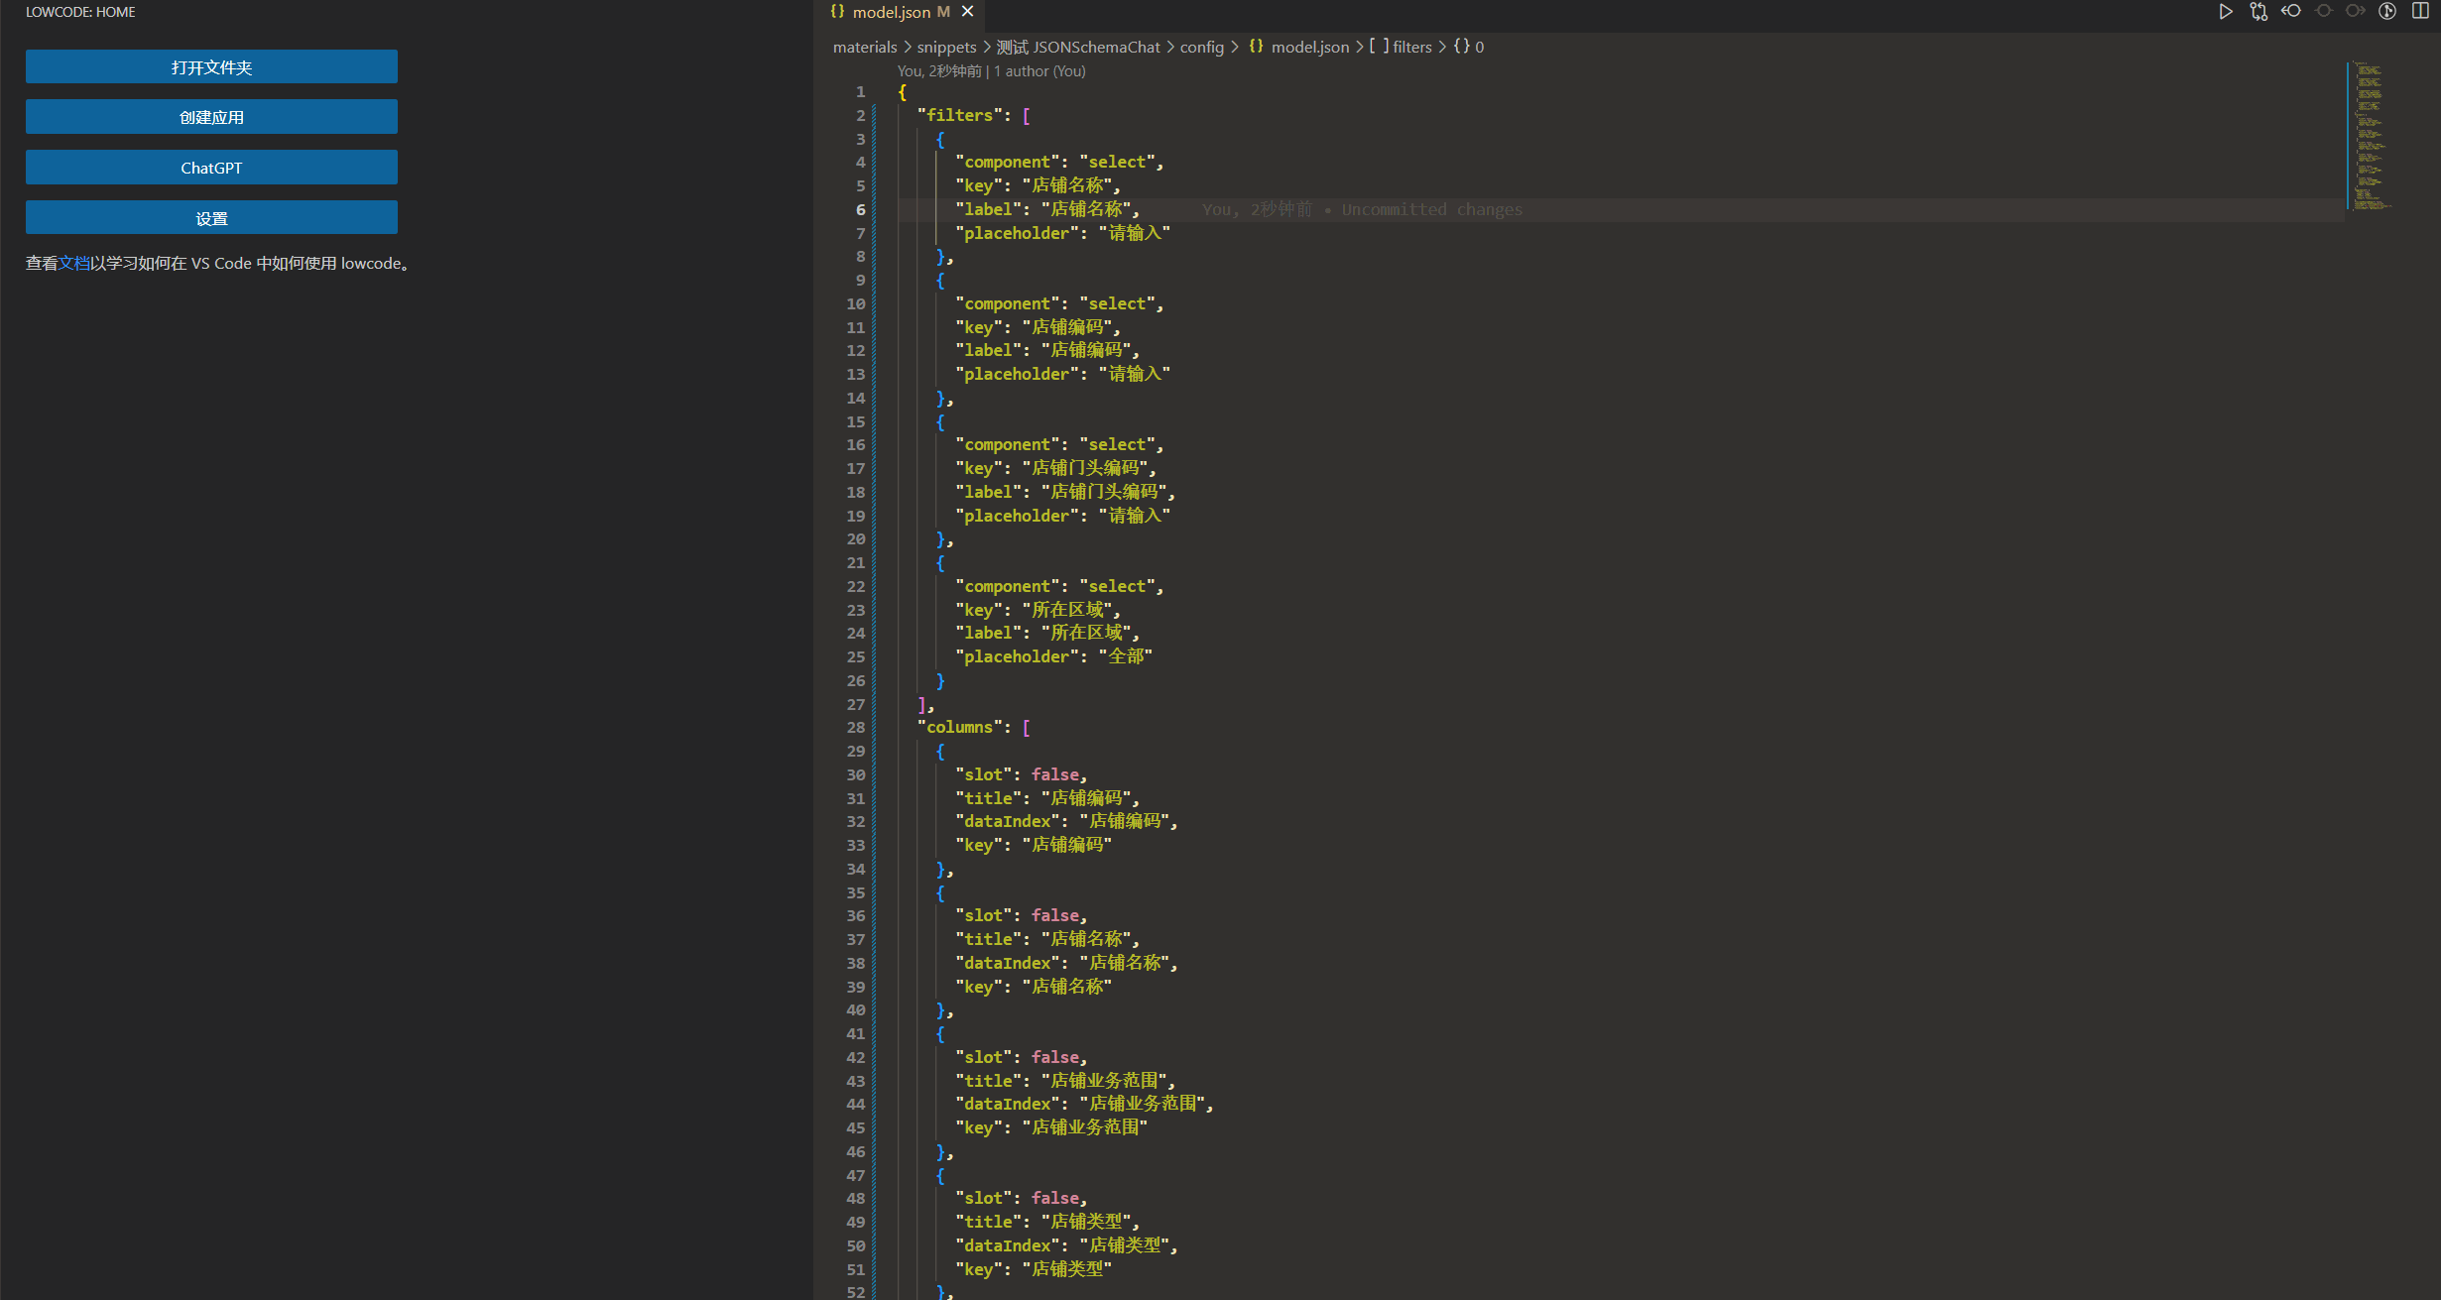Click the braces icon before model.json breadcrumb
Screen dimensions: 2441x1300
pyautogui.click(x=1256, y=47)
